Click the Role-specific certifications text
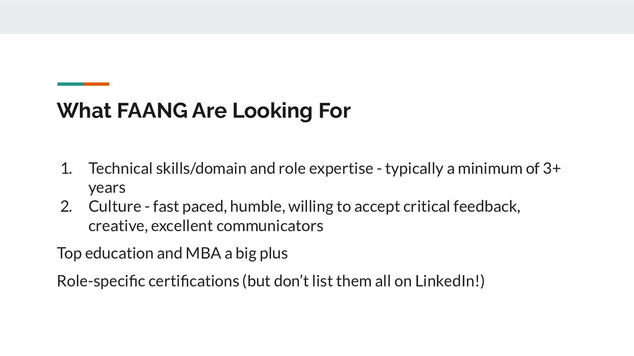634x356 pixels. 148,281
